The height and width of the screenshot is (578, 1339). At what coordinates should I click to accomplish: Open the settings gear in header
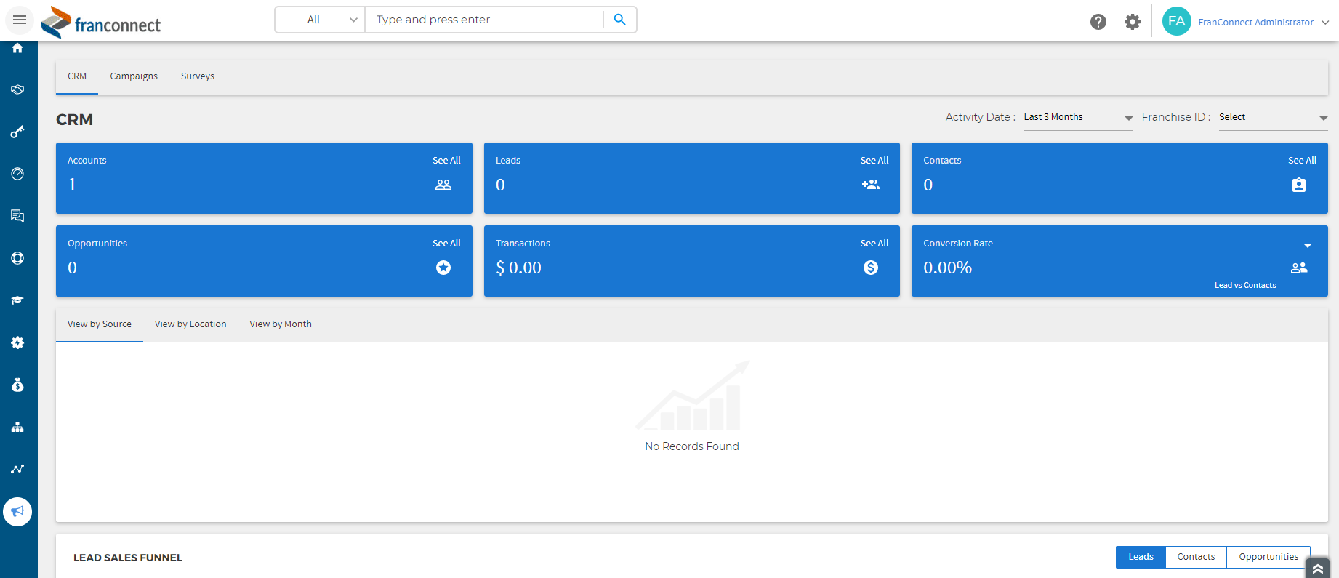pos(1132,22)
